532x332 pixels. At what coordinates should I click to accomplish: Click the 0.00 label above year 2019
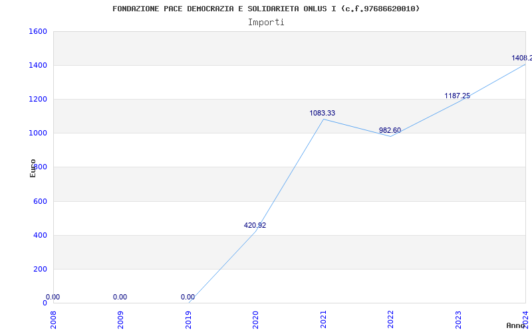(188, 297)
